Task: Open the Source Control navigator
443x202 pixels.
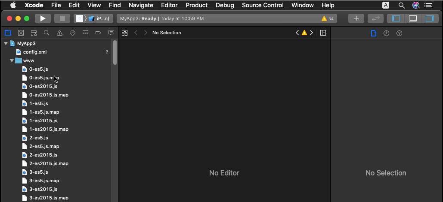Action: pyautogui.click(x=21, y=33)
